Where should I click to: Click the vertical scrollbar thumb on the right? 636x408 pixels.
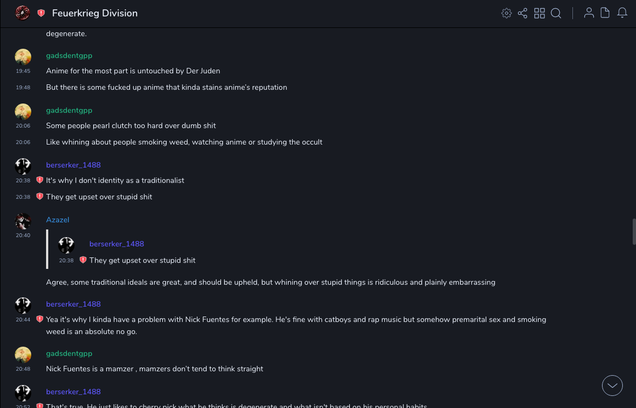(x=634, y=231)
